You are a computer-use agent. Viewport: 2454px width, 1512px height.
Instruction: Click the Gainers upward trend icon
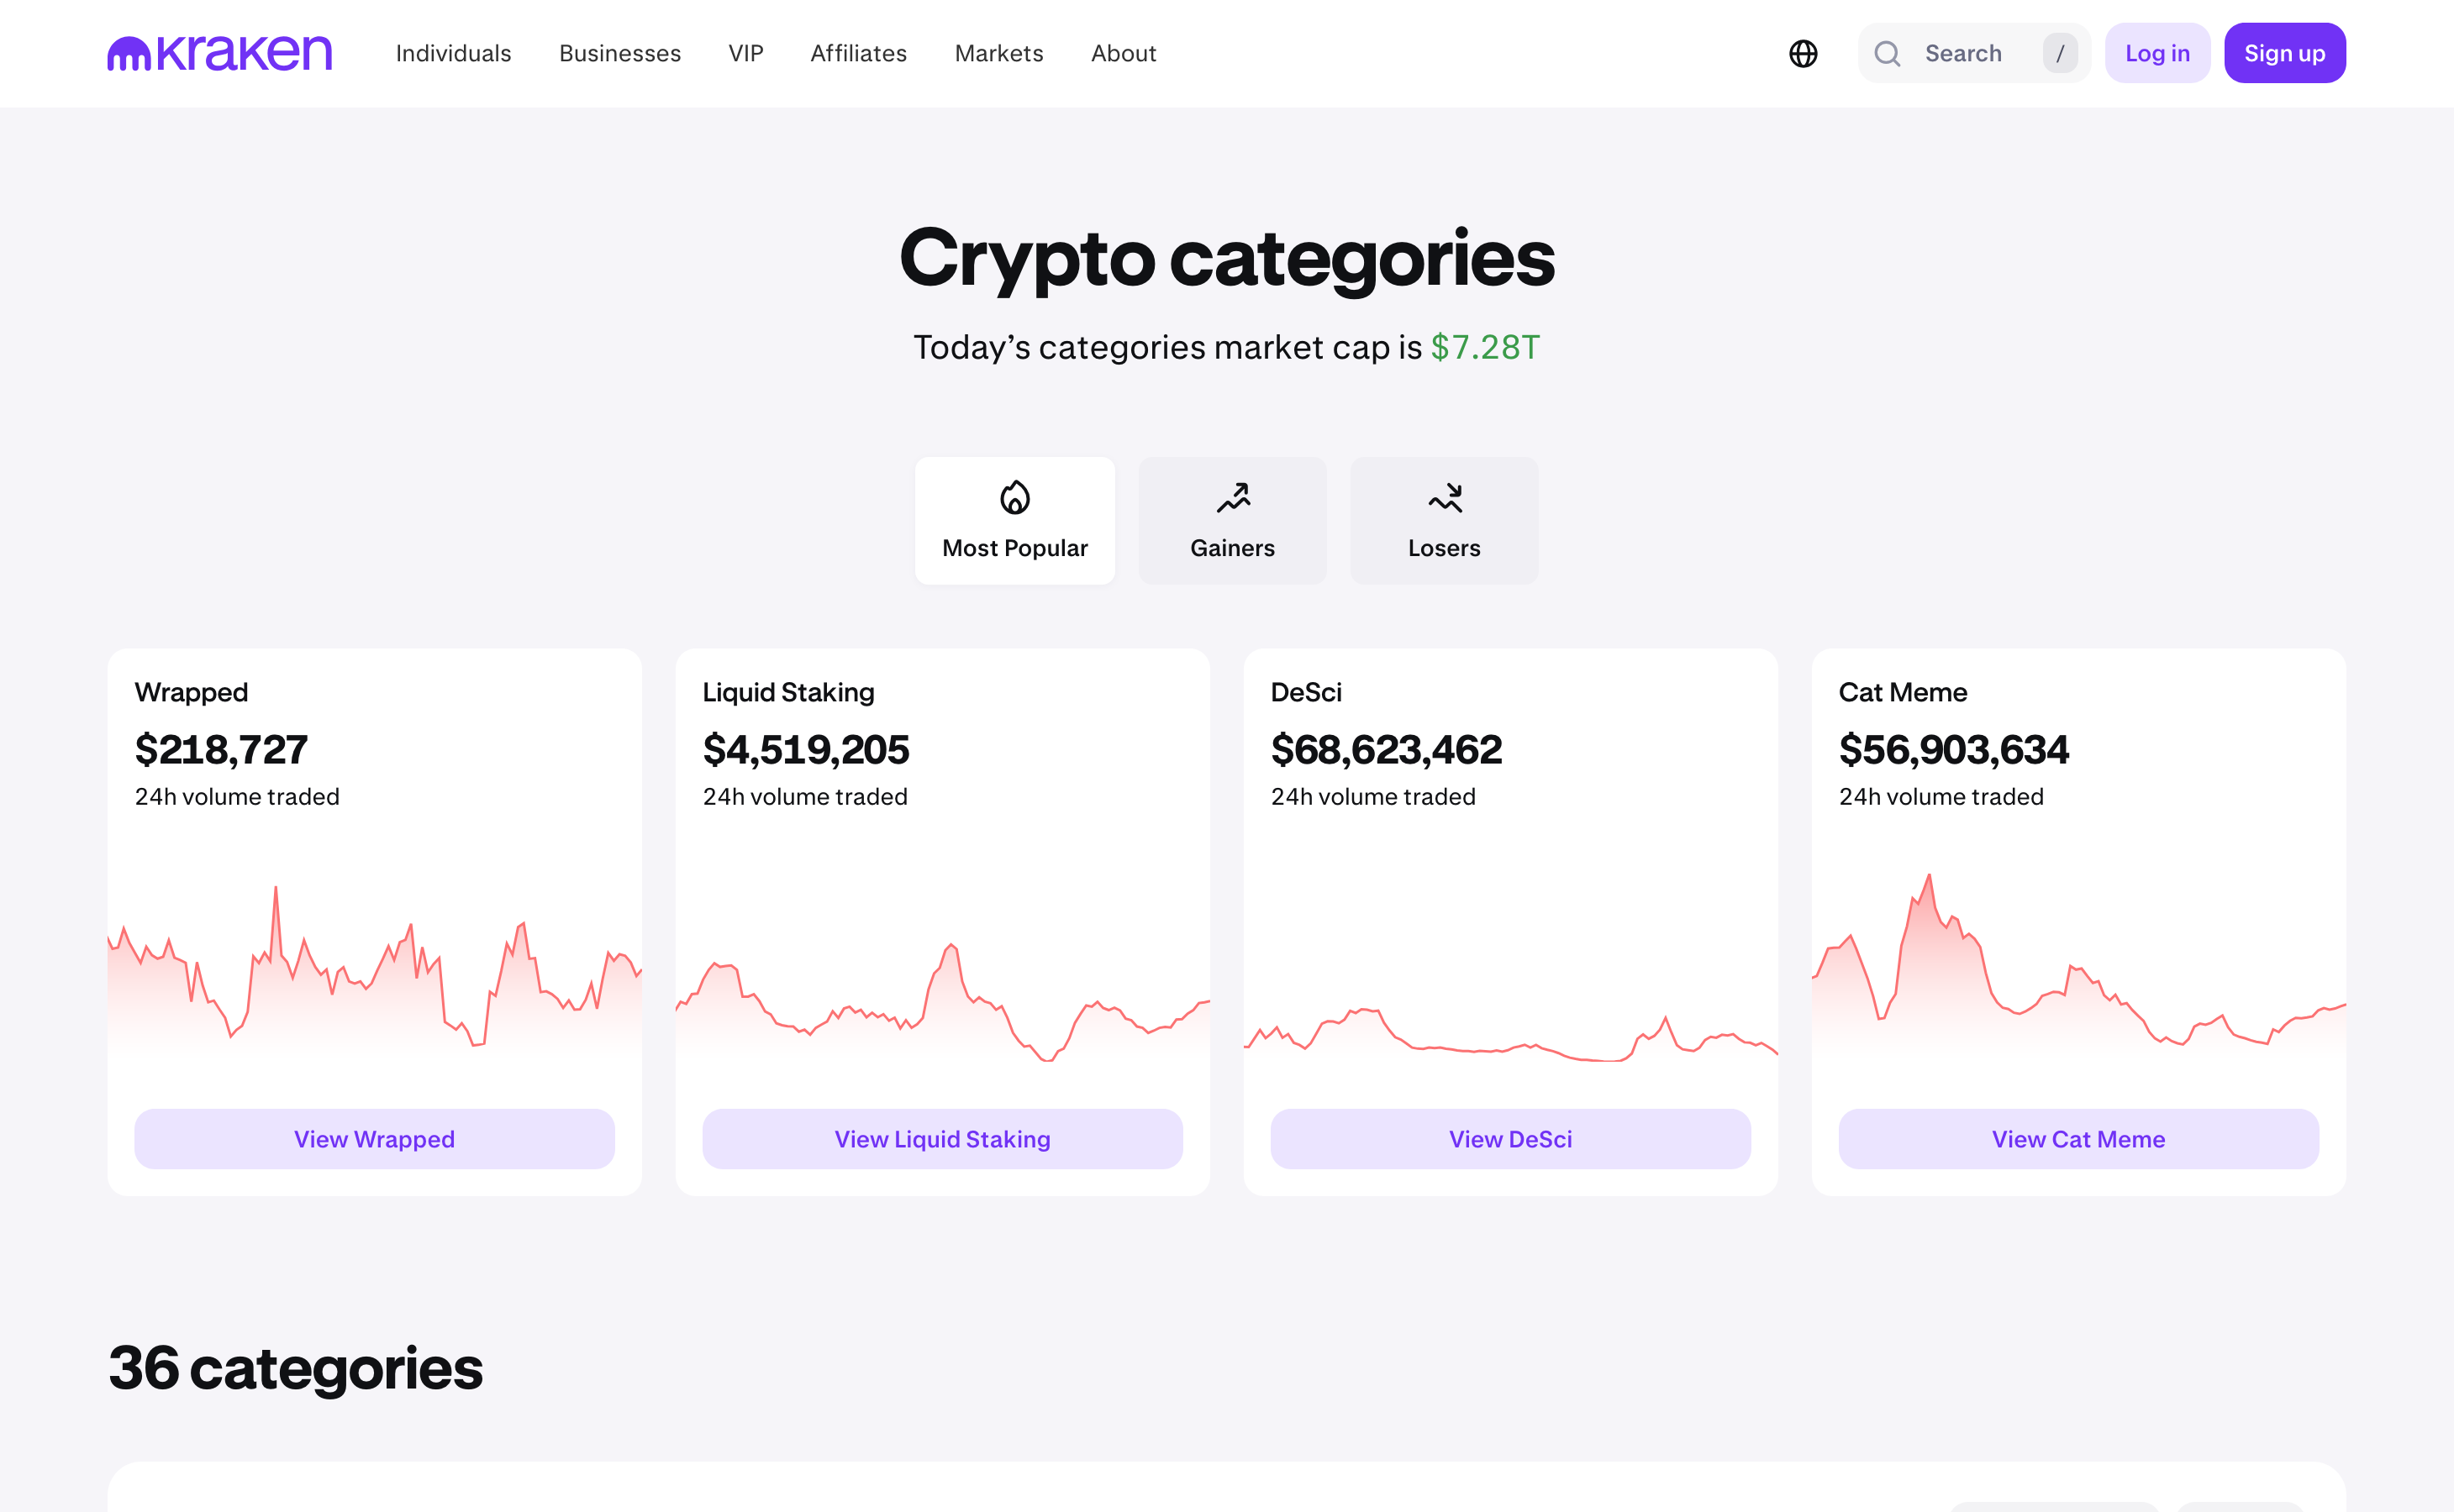pos(1233,497)
